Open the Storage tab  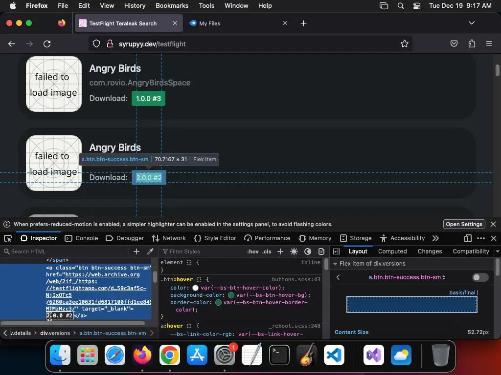pos(356,238)
